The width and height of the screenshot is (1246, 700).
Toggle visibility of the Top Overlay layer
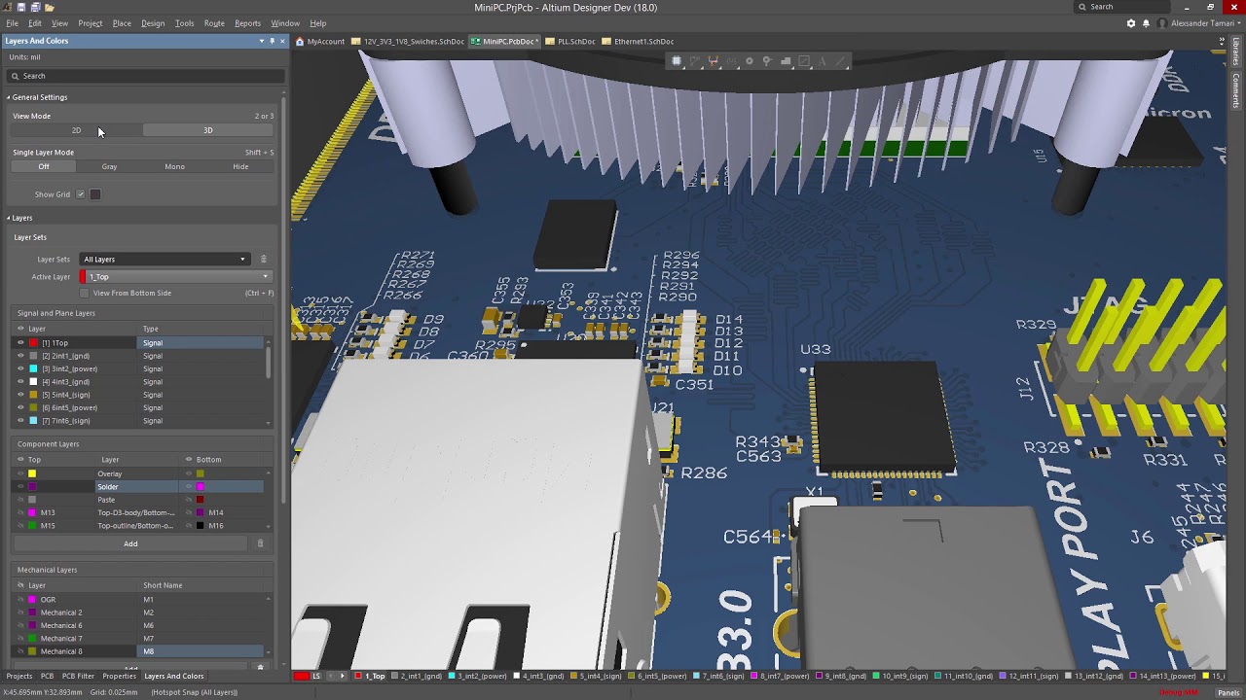(20, 473)
